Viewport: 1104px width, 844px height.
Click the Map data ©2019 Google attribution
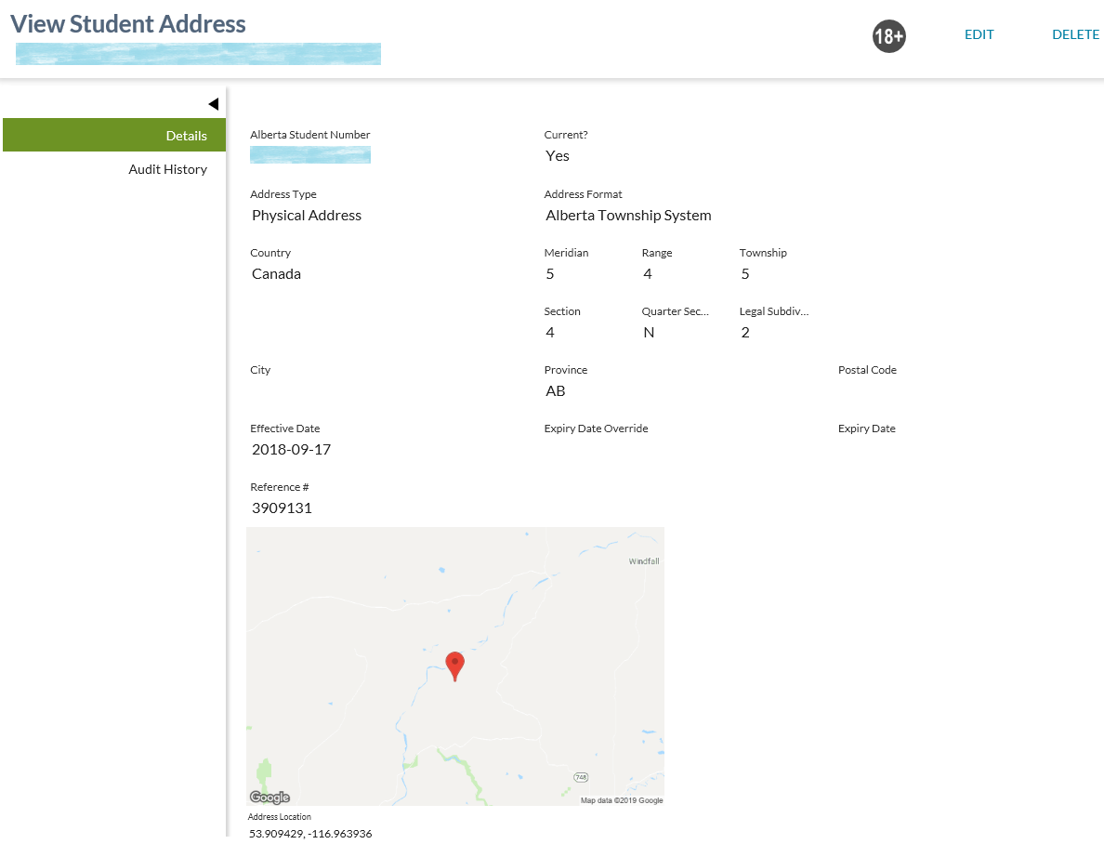pyautogui.click(x=621, y=800)
